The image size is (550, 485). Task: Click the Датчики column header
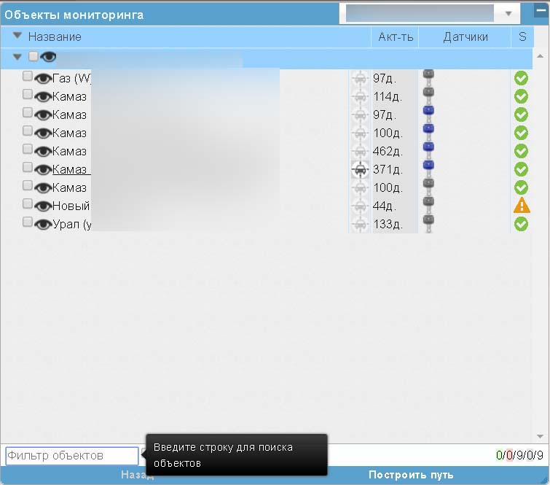(x=465, y=36)
